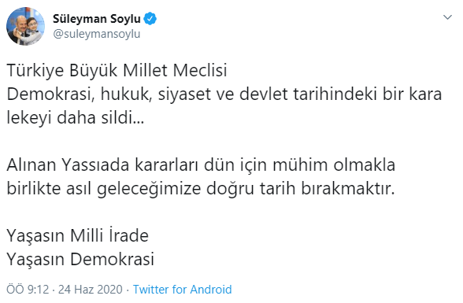Click the word Yassıada in the tweet
Image resolution: width=463 pixels, height=303 pixels.
pos(95,165)
